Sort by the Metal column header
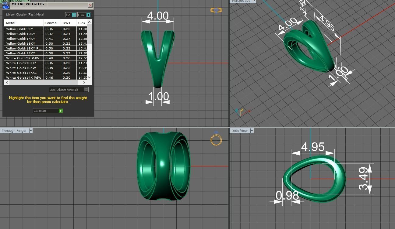Image resolution: width=395 pixels, height=229 pixels. tap(24, 23)
